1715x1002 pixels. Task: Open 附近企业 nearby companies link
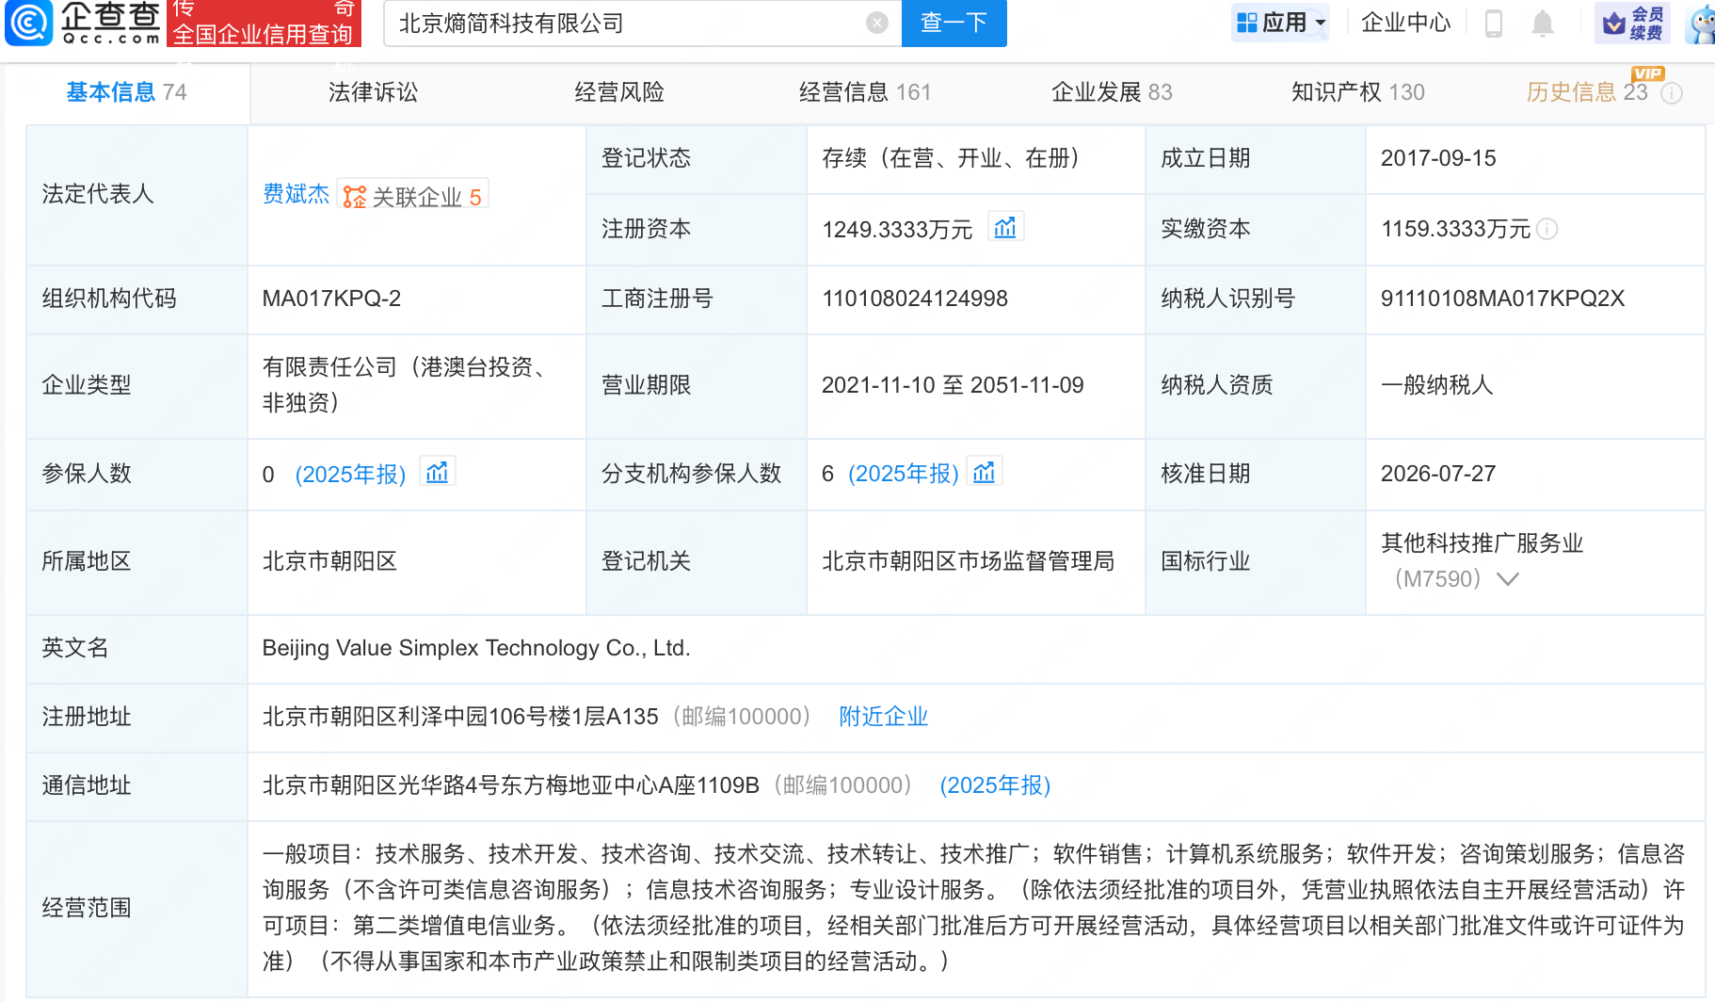click(x=883, y=717)
